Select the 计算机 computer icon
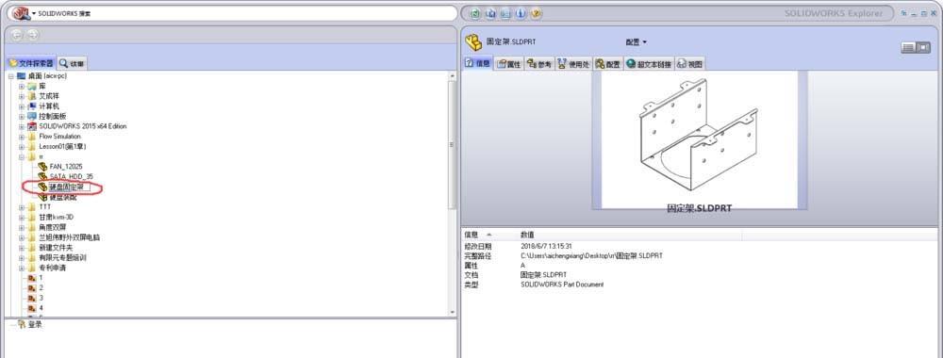This screenshot has width=943, height=358. click(x=32, y=106)
